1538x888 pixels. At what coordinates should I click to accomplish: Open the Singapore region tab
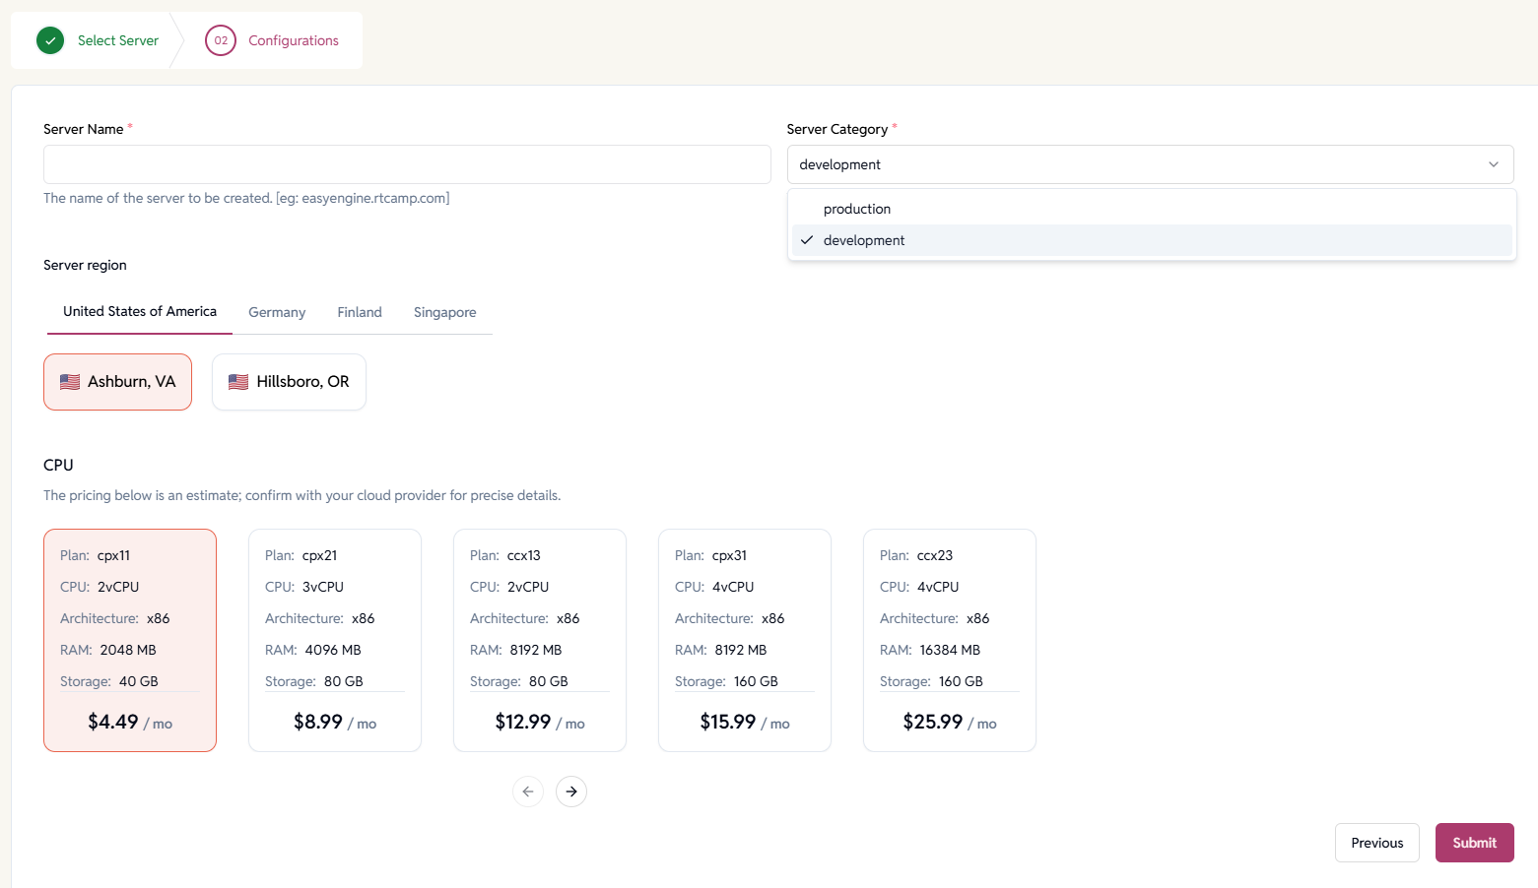tap(444, 312)
